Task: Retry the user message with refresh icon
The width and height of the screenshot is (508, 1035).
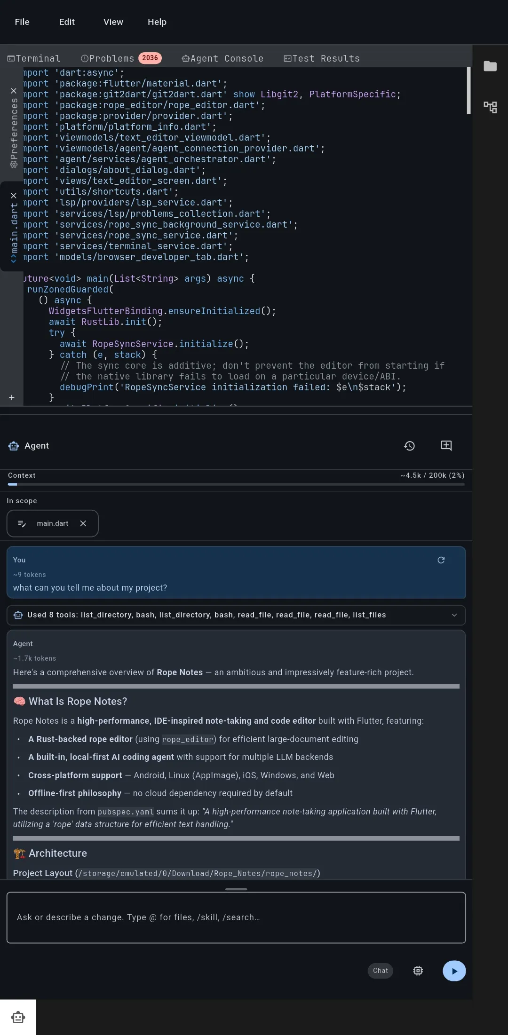Action: point(441,560)
